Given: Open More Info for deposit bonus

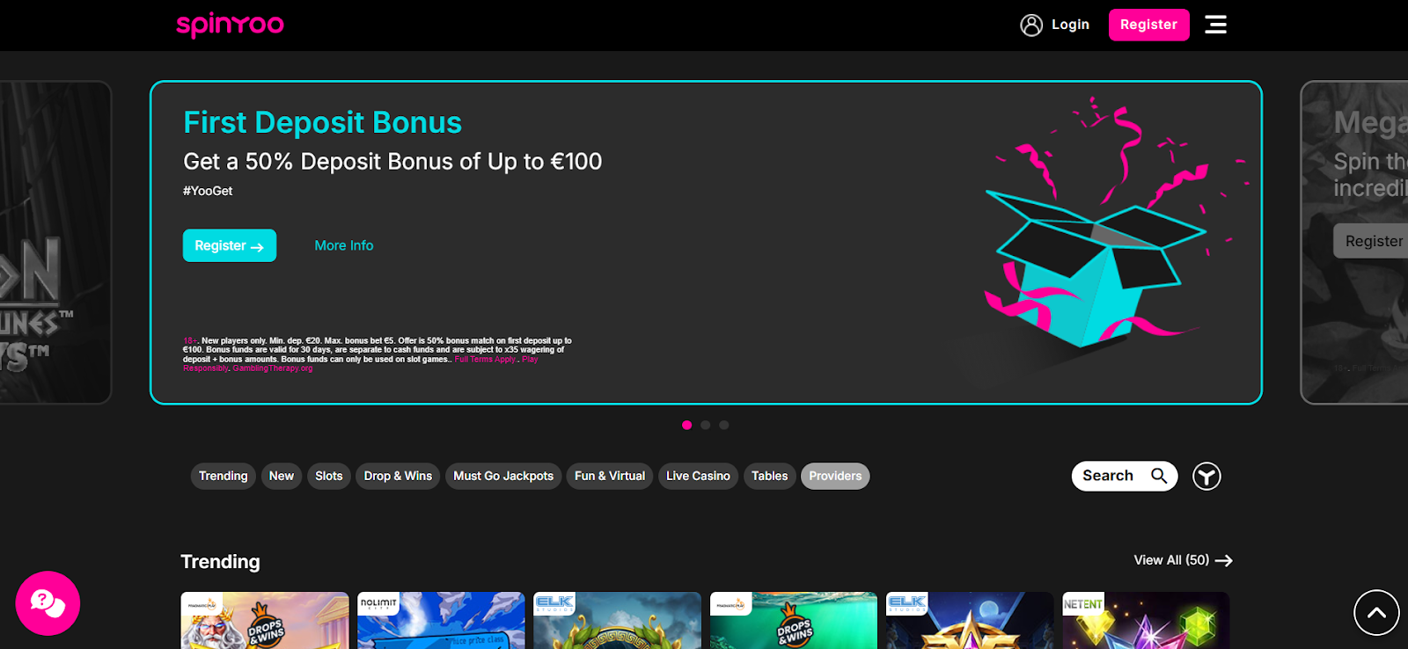Looking at the screenshot, I should [x=344, y=245].
